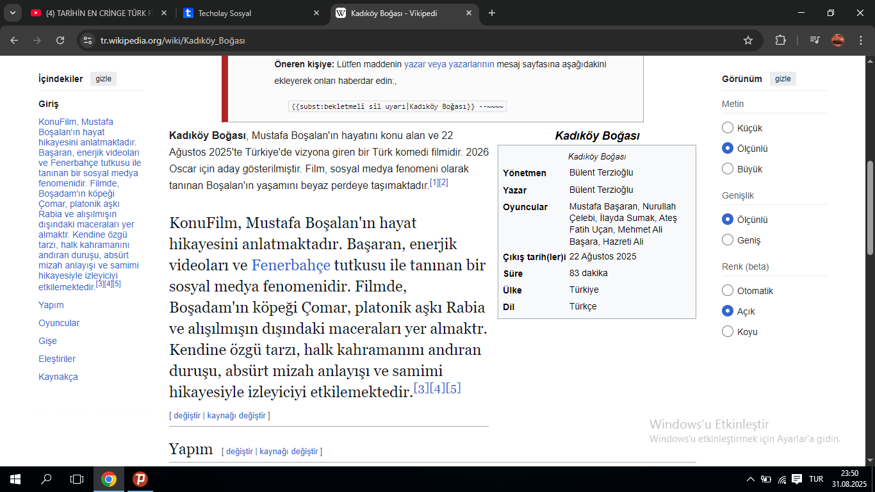Select the Açık color option
This screenshot has height=492, width=875.
pos(728,311)
